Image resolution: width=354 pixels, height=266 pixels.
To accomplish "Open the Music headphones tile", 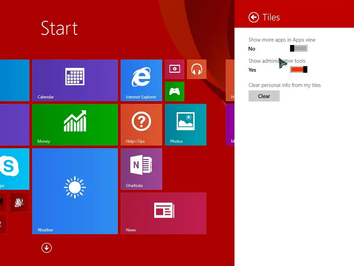I will [197, 69].
